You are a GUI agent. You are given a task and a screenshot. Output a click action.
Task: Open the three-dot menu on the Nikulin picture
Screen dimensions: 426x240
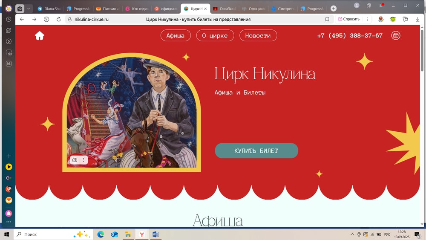pos(83,160)
